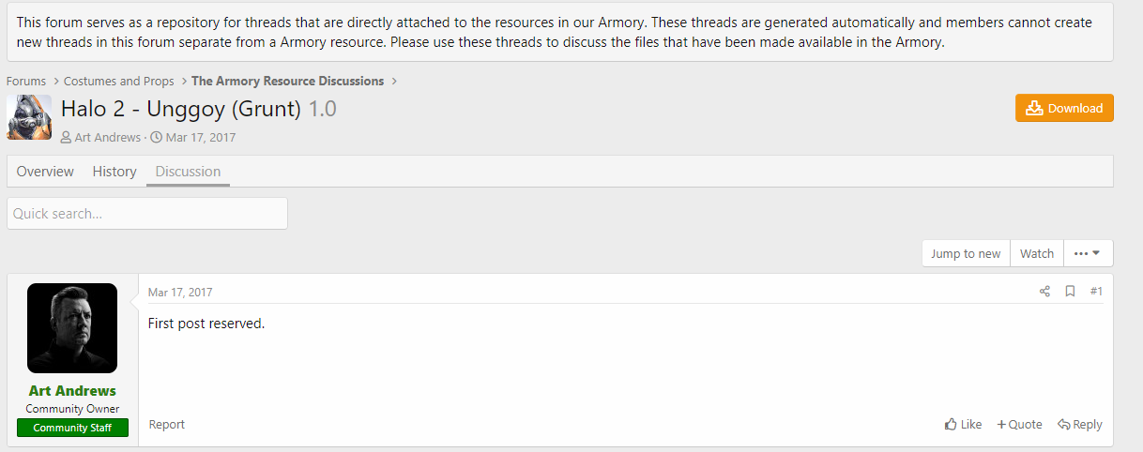
Task: Click the share icon on post #1
Action: coord(1044,292)
